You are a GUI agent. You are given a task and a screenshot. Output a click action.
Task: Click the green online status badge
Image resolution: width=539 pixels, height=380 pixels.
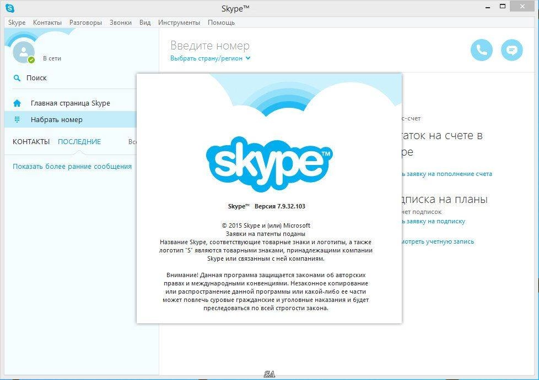click(31, 60)
